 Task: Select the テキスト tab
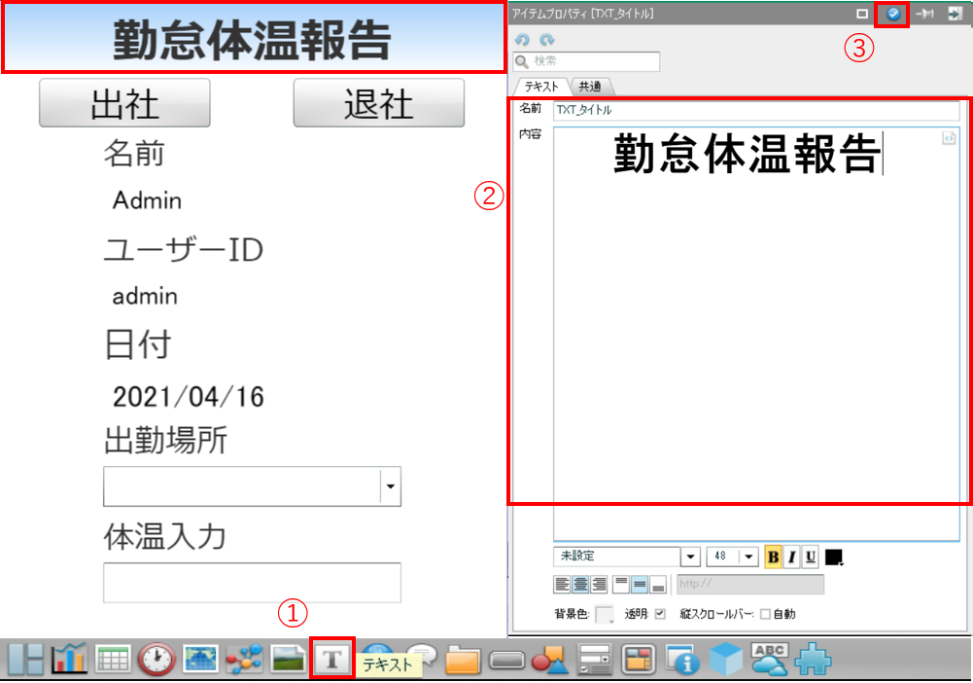541,86
